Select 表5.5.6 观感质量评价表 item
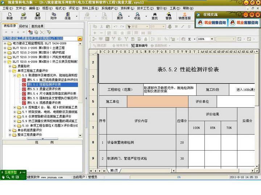 [44, 103]
